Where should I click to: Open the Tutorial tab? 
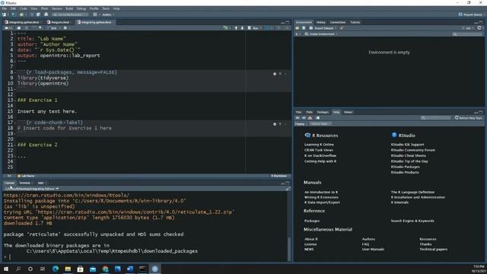point(355,22)
